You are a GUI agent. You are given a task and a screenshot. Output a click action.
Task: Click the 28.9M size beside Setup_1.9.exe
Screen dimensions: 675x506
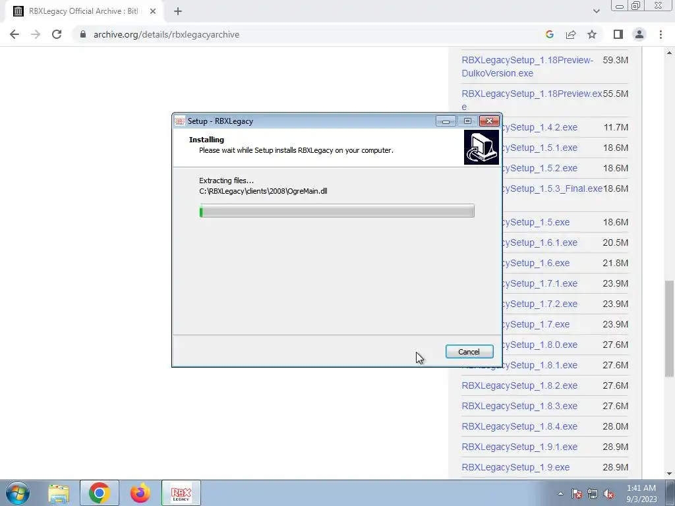[615, 467]
